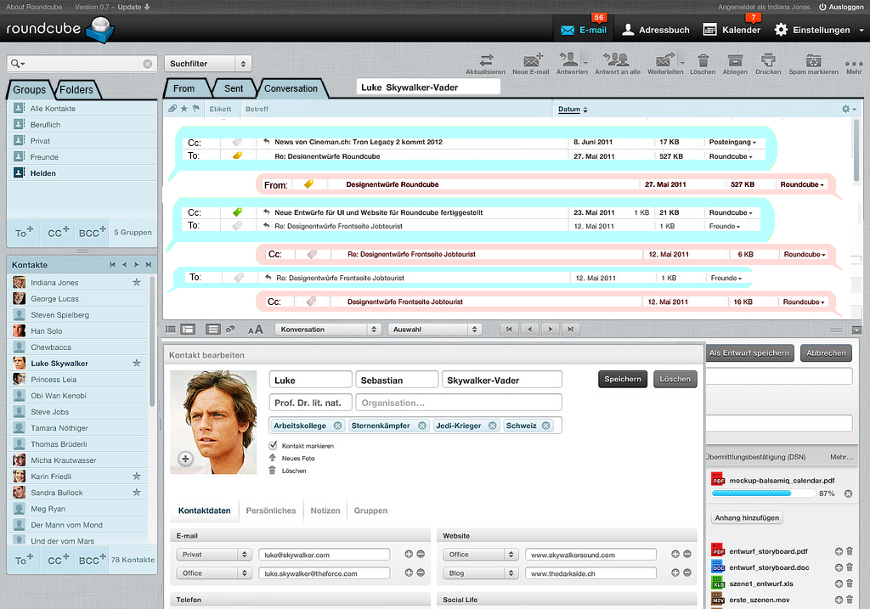Open the Blog website type dropdown
The width and height of the screenshot is (870, 609).
pos(481,573)
